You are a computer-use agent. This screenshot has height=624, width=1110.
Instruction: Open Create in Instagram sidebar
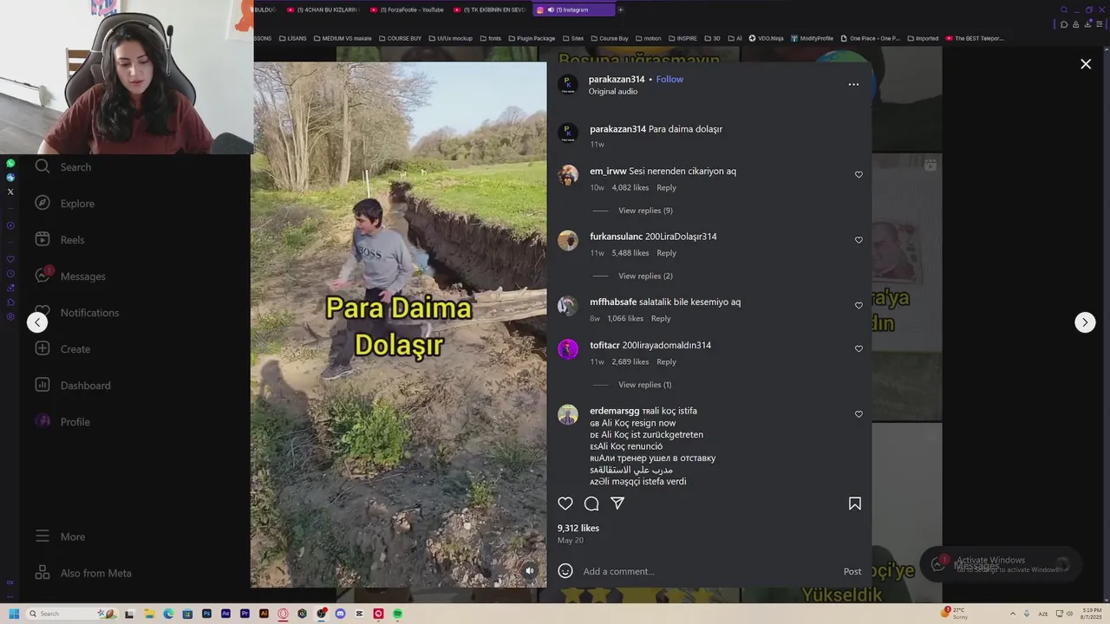click(62, 349)
